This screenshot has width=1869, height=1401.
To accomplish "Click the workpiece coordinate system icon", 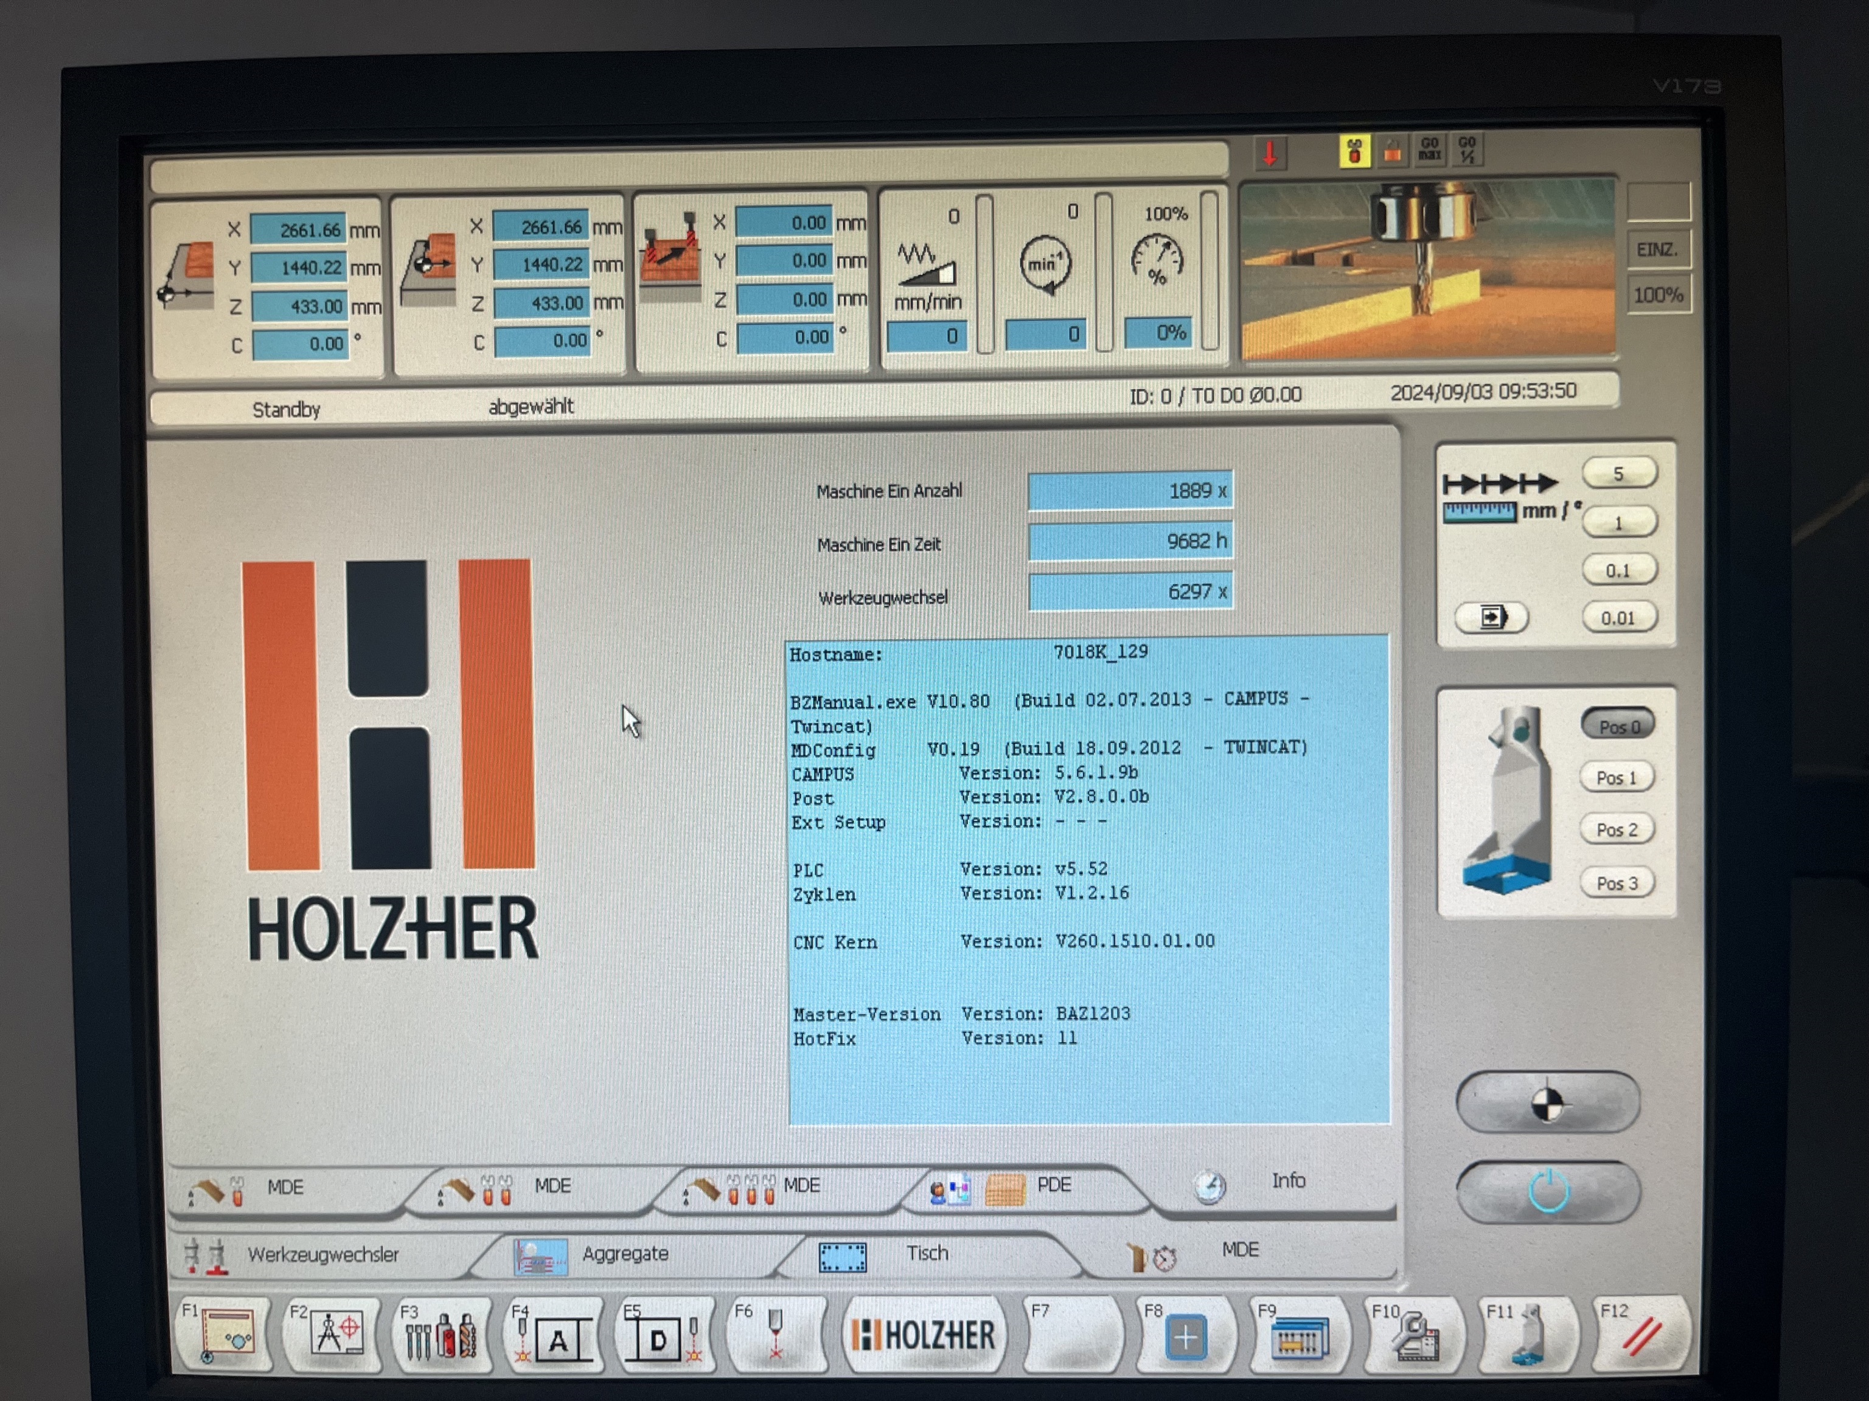I will pos(428,269).
